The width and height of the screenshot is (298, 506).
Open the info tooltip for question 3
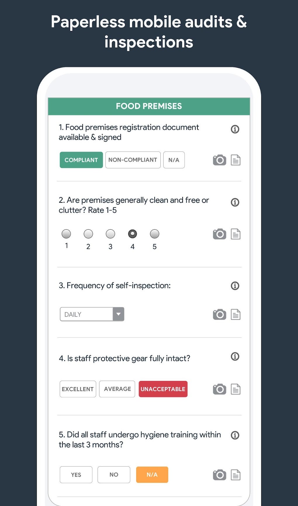coord(235,286)
